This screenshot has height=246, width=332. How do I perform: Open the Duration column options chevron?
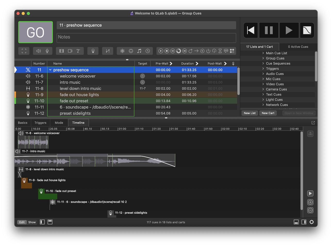pos(197,63)
